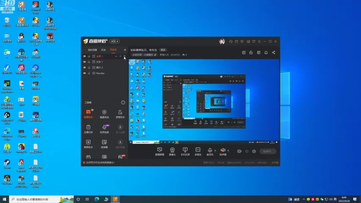Add a new scene with plus

coord(125,50)
